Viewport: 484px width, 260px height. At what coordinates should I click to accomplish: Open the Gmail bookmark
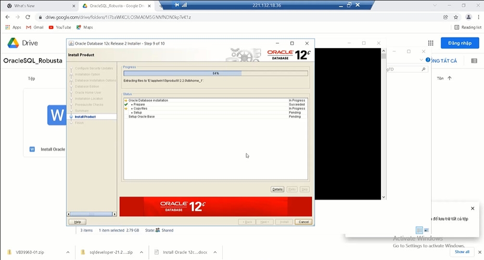(x=35, y=27)
